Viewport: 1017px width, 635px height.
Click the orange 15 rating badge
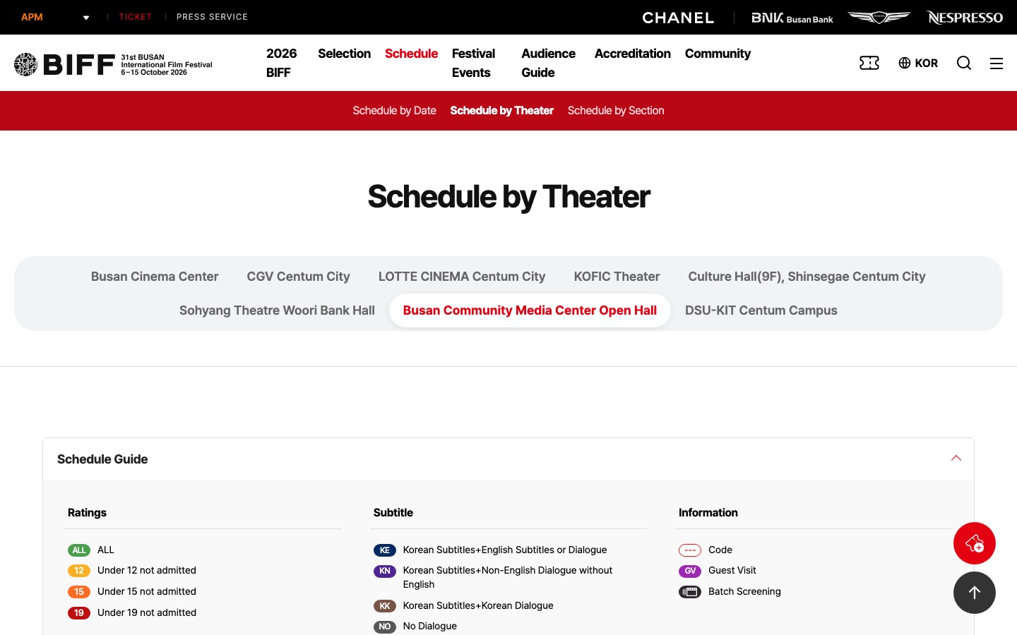(79, 592)
